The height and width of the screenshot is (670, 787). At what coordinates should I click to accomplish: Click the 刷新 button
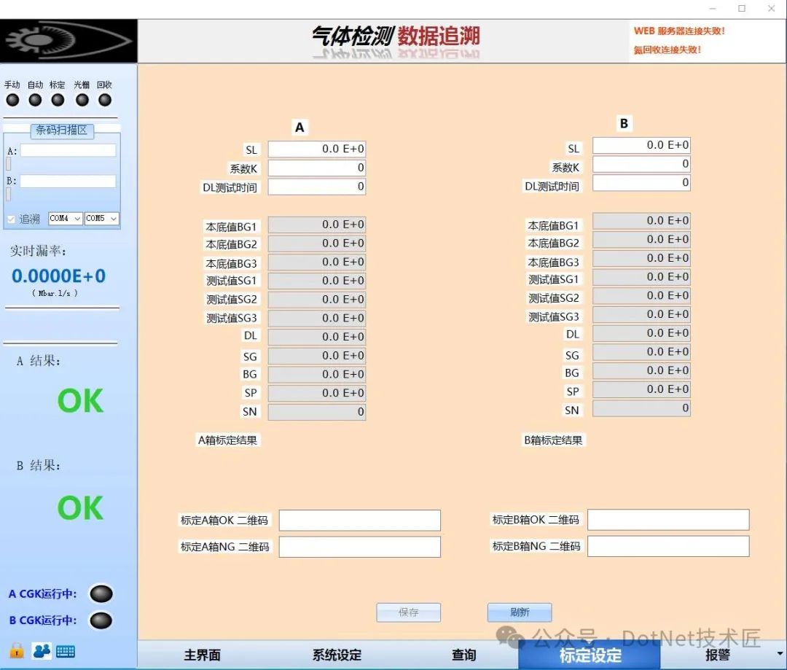click(x=520, y=612)
